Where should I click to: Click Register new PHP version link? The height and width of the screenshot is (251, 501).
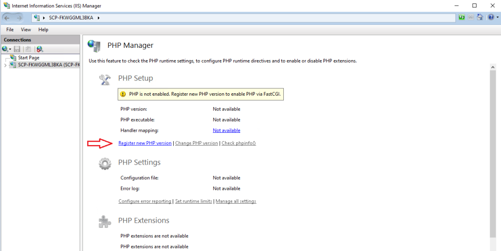(x=145, y=143)
